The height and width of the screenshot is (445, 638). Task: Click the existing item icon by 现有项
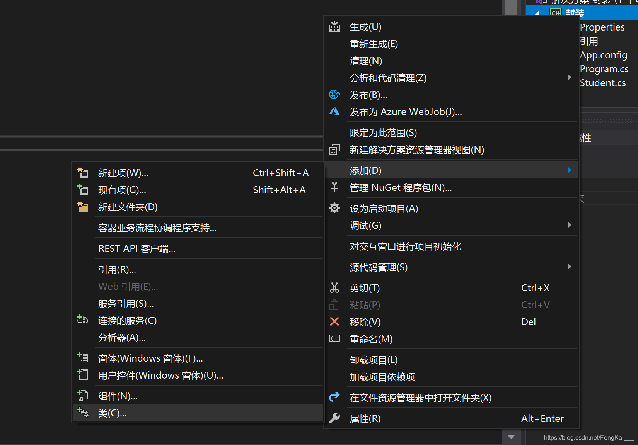coord(83,189)
